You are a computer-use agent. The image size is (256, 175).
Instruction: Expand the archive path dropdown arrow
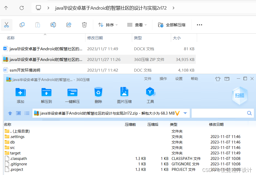pos(185,113)
